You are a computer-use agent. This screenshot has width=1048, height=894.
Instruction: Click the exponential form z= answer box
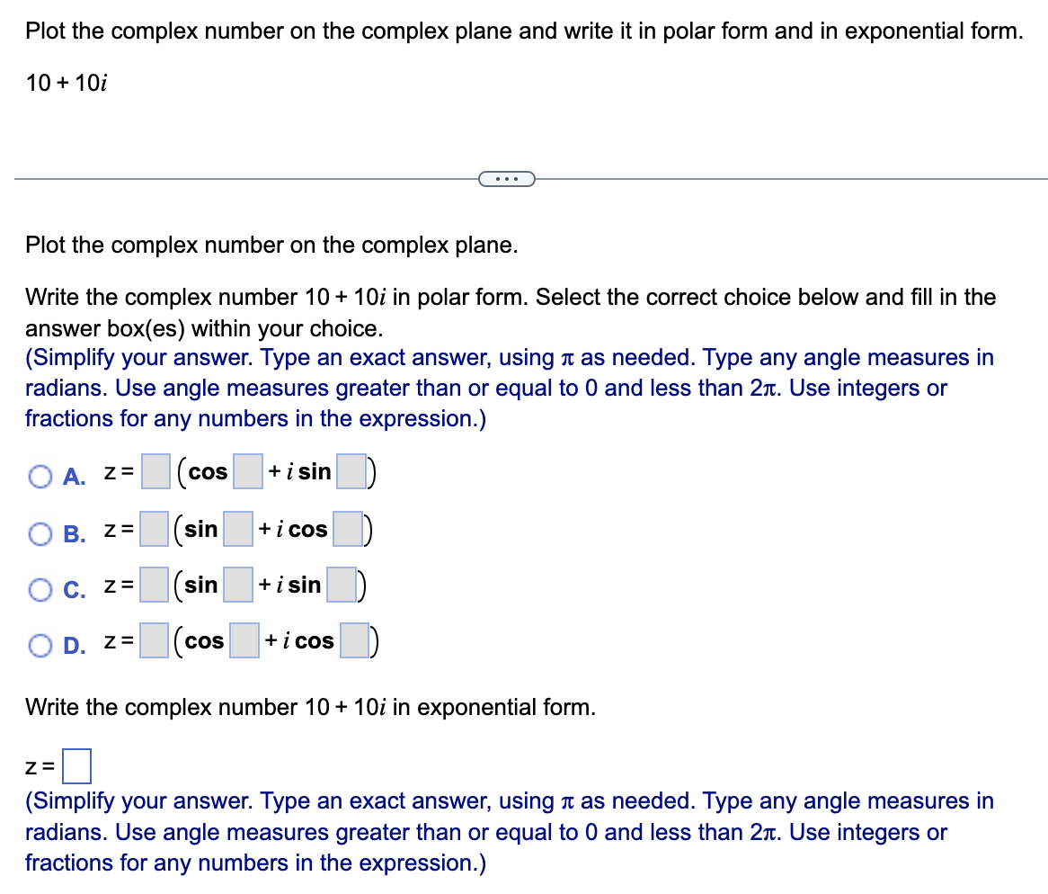coord(77,765)
